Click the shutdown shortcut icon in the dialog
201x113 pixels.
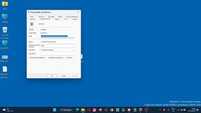click(32, 24)
